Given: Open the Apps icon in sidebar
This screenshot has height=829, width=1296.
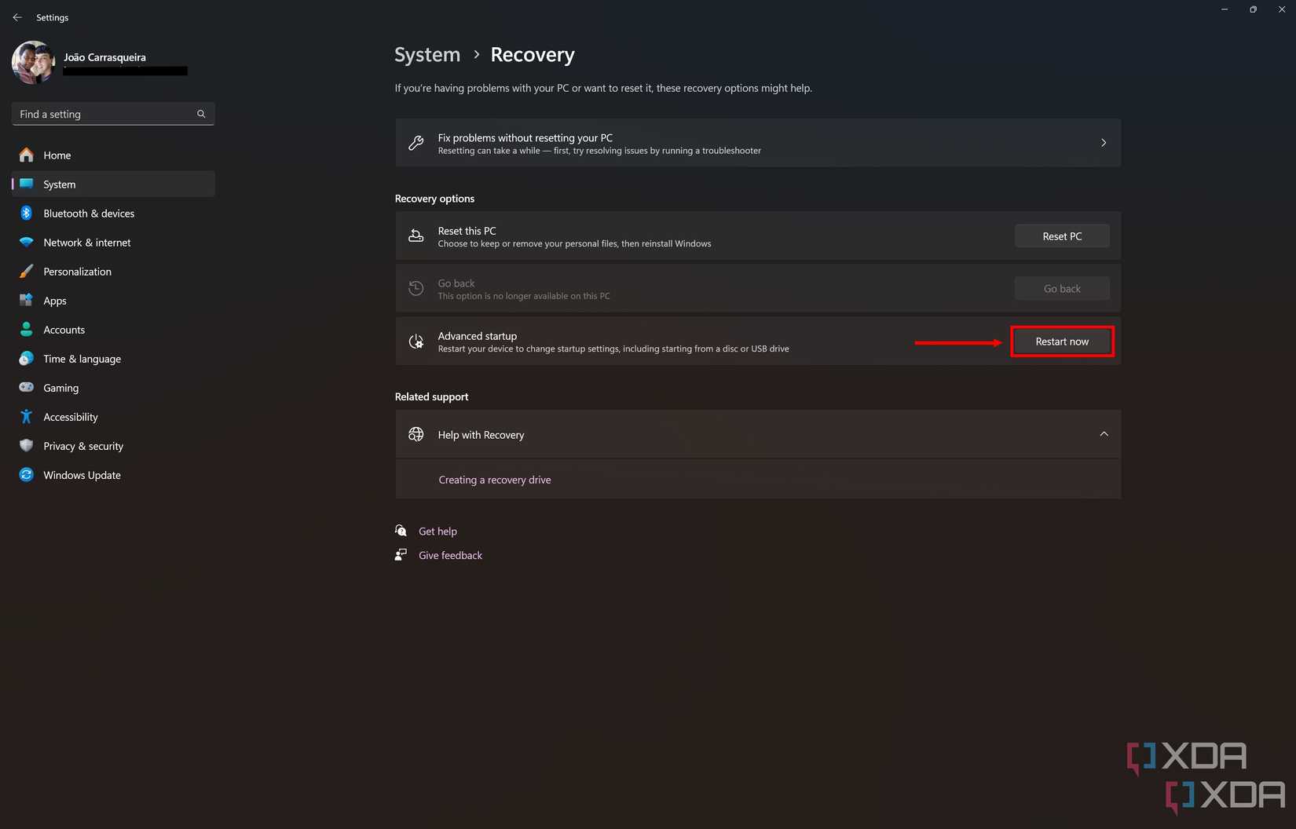Looking at the screenshot, I should [27, 300].
